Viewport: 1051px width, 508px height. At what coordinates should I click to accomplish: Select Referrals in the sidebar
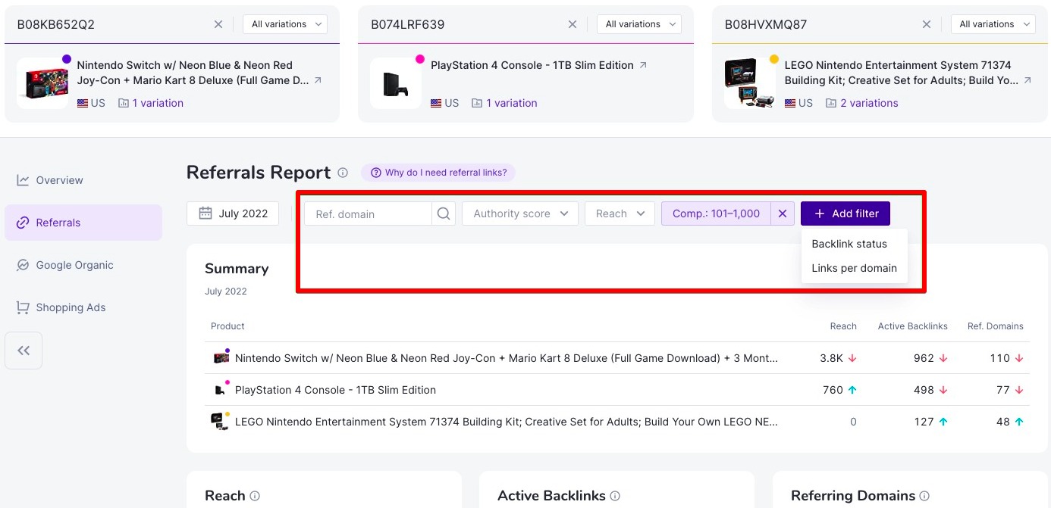pos(83,223)
